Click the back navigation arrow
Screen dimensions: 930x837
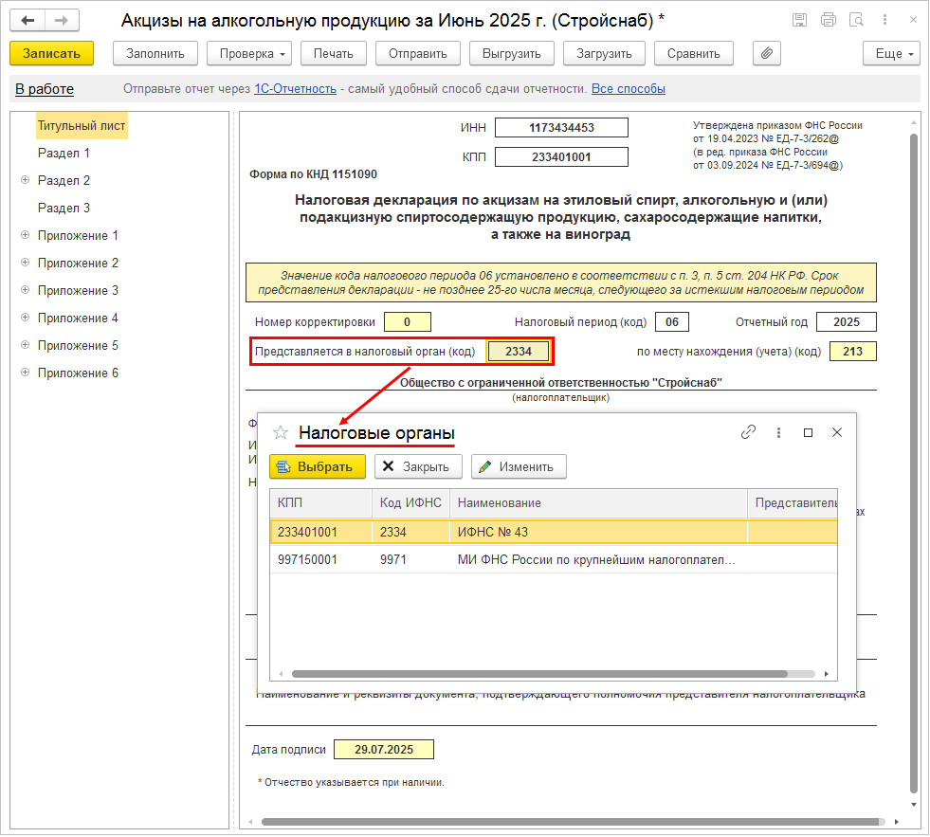[x=28, y=20]
